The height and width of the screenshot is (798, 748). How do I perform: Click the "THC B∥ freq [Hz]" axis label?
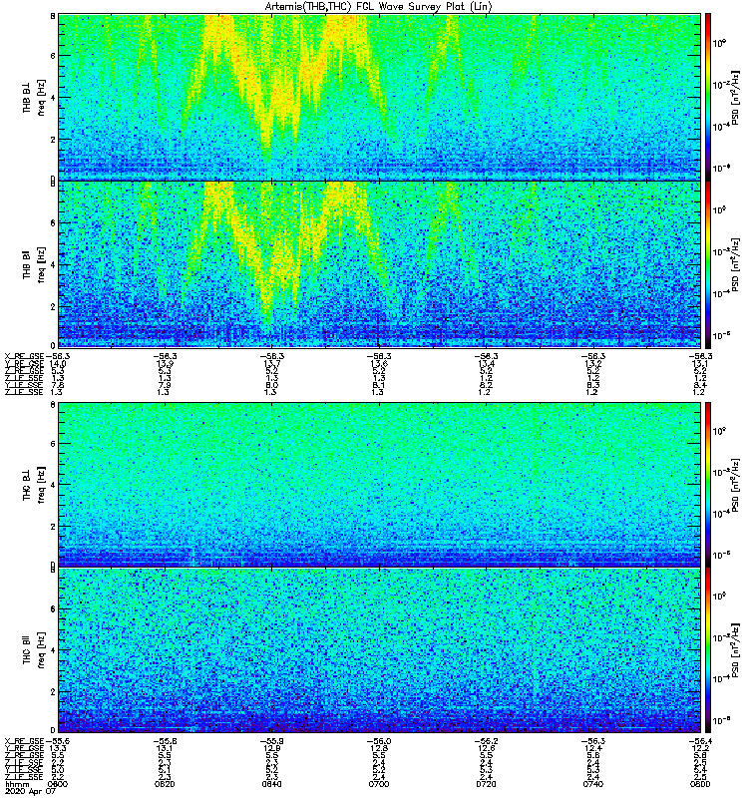click(34, 650)
